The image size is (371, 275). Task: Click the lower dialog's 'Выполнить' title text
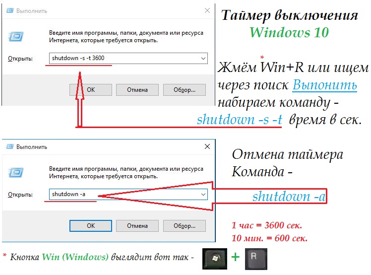tap(32, 147)
